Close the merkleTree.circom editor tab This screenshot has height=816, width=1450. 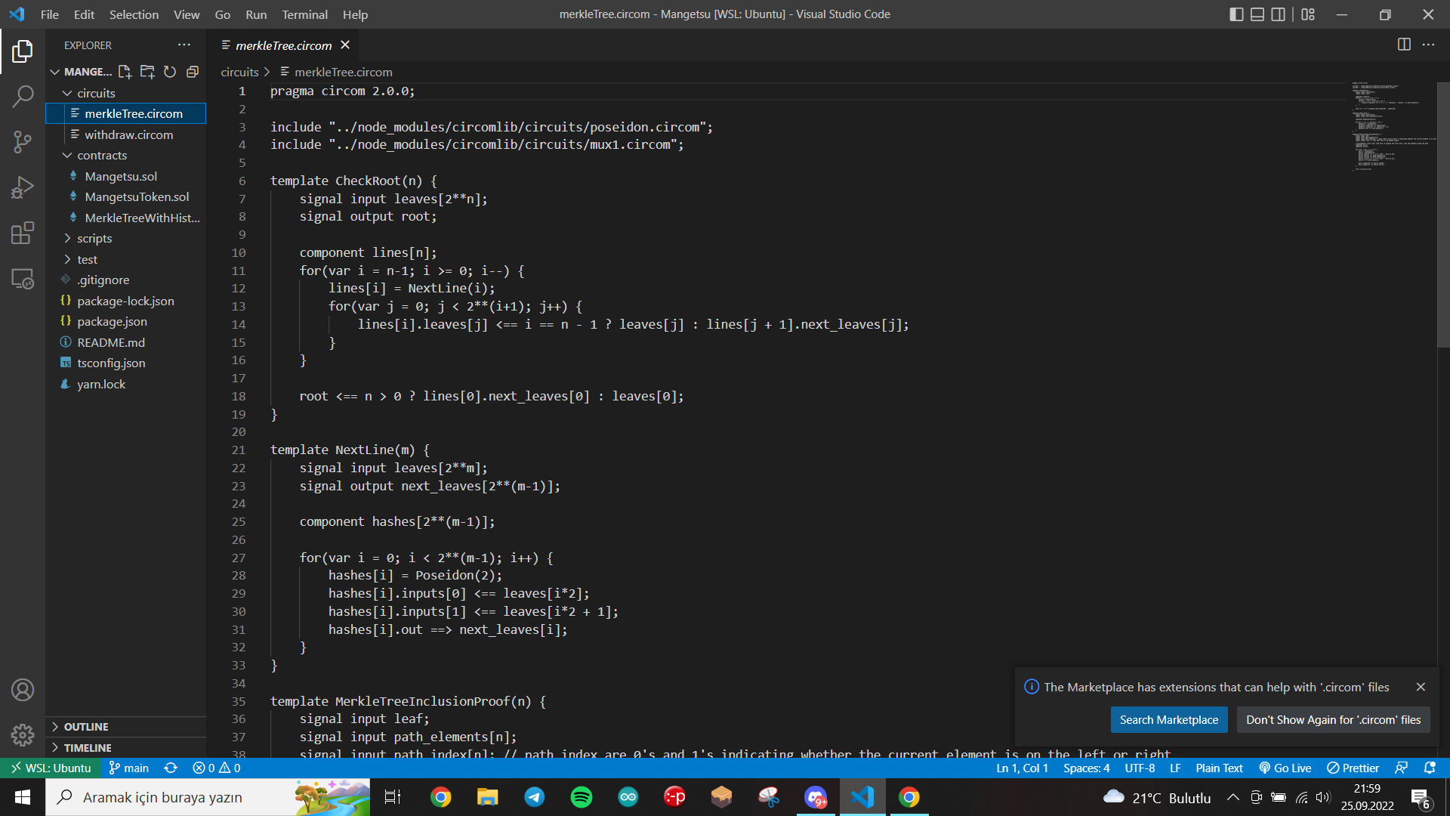pos(345,45)
